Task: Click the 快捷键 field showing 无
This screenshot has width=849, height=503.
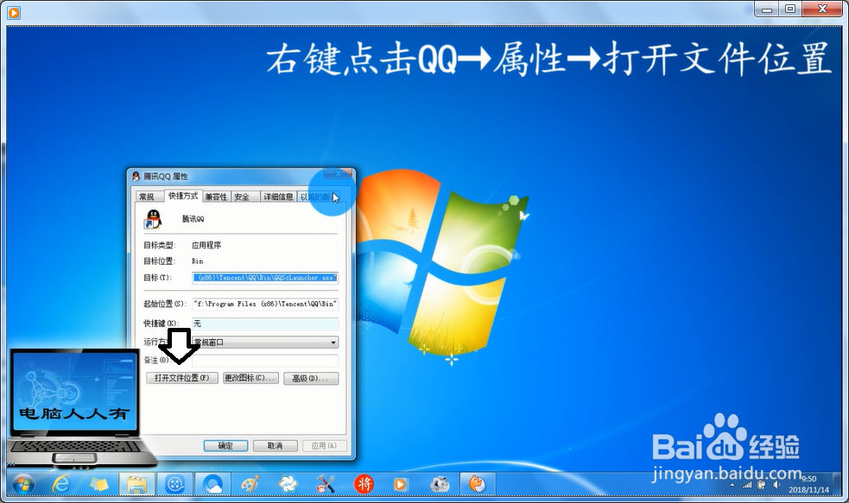Action: (x=265, y=324)
